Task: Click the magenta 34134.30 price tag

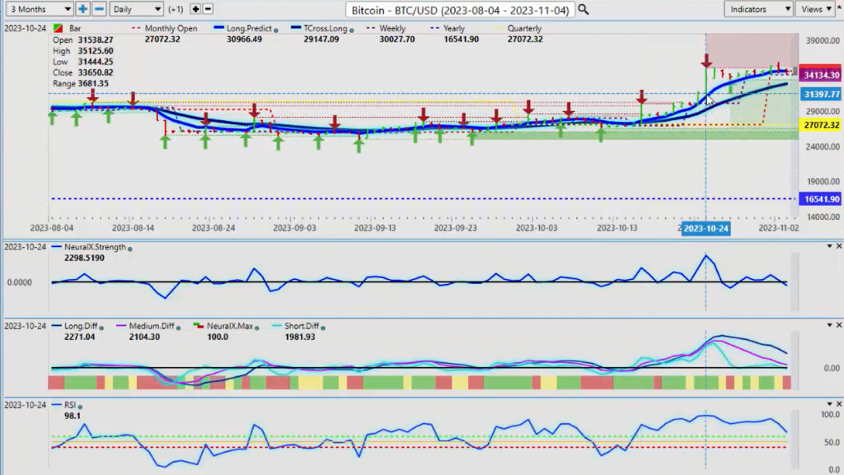Action: (820, 75)
